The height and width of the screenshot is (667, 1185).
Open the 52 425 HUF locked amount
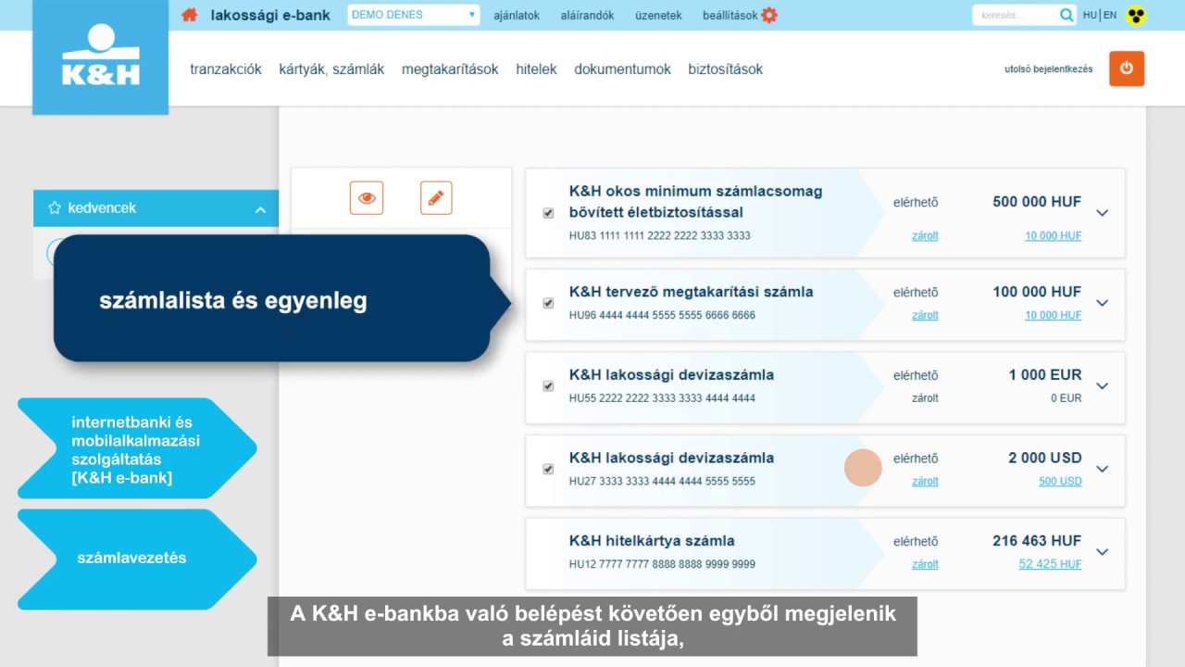tap(1050, 565)
